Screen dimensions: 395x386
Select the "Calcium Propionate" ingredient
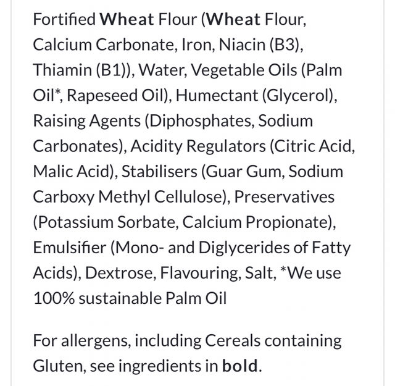click(263, 222)
